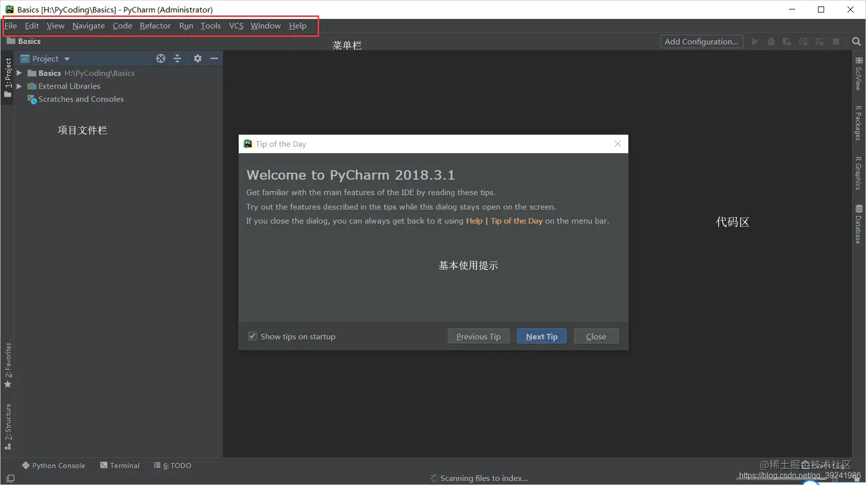866x485 pixels.
Task: Open the Run menu
Action: click(186, 26)
